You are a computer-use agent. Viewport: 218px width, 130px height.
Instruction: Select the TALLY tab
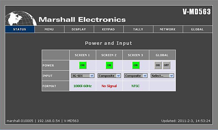138,29
